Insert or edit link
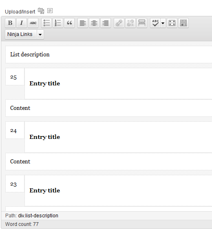Screen dimensions: 212x230 click(x=119, y=23)
